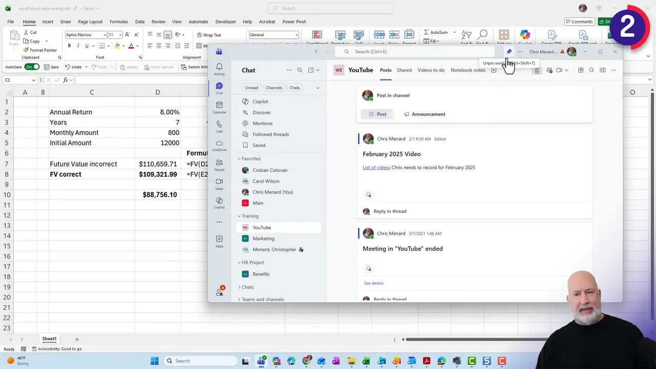Open the Shared tab in the YouTube channel
Viewport: 656px width, 369px height.
(x=404, y=70)
